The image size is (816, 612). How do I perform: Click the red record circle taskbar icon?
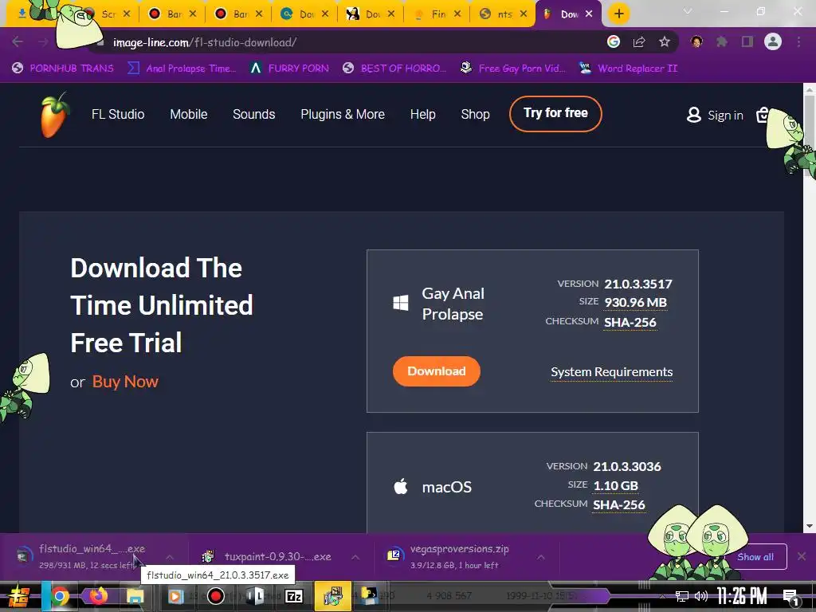pos(215,596)
